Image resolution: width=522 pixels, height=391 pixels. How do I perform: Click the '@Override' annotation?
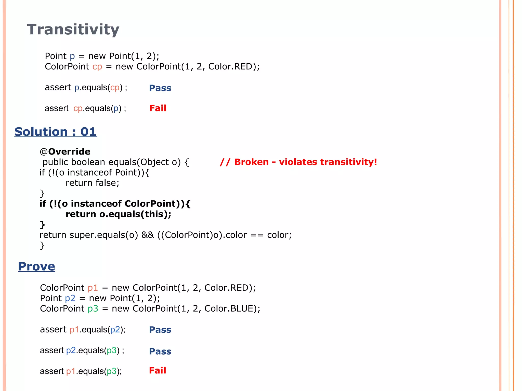click(65, 152)
